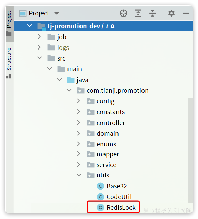
Task: Switch to the Structure side tab
Action: pyautogui.click(x=9, y=63)
